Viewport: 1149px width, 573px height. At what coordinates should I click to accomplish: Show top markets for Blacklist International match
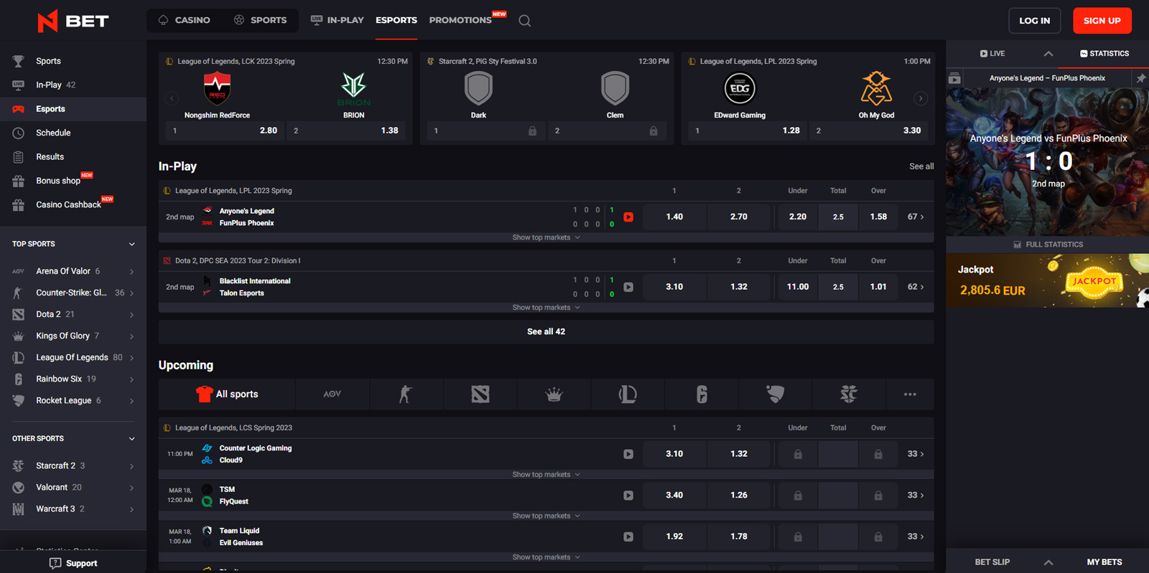pos(546,308)
